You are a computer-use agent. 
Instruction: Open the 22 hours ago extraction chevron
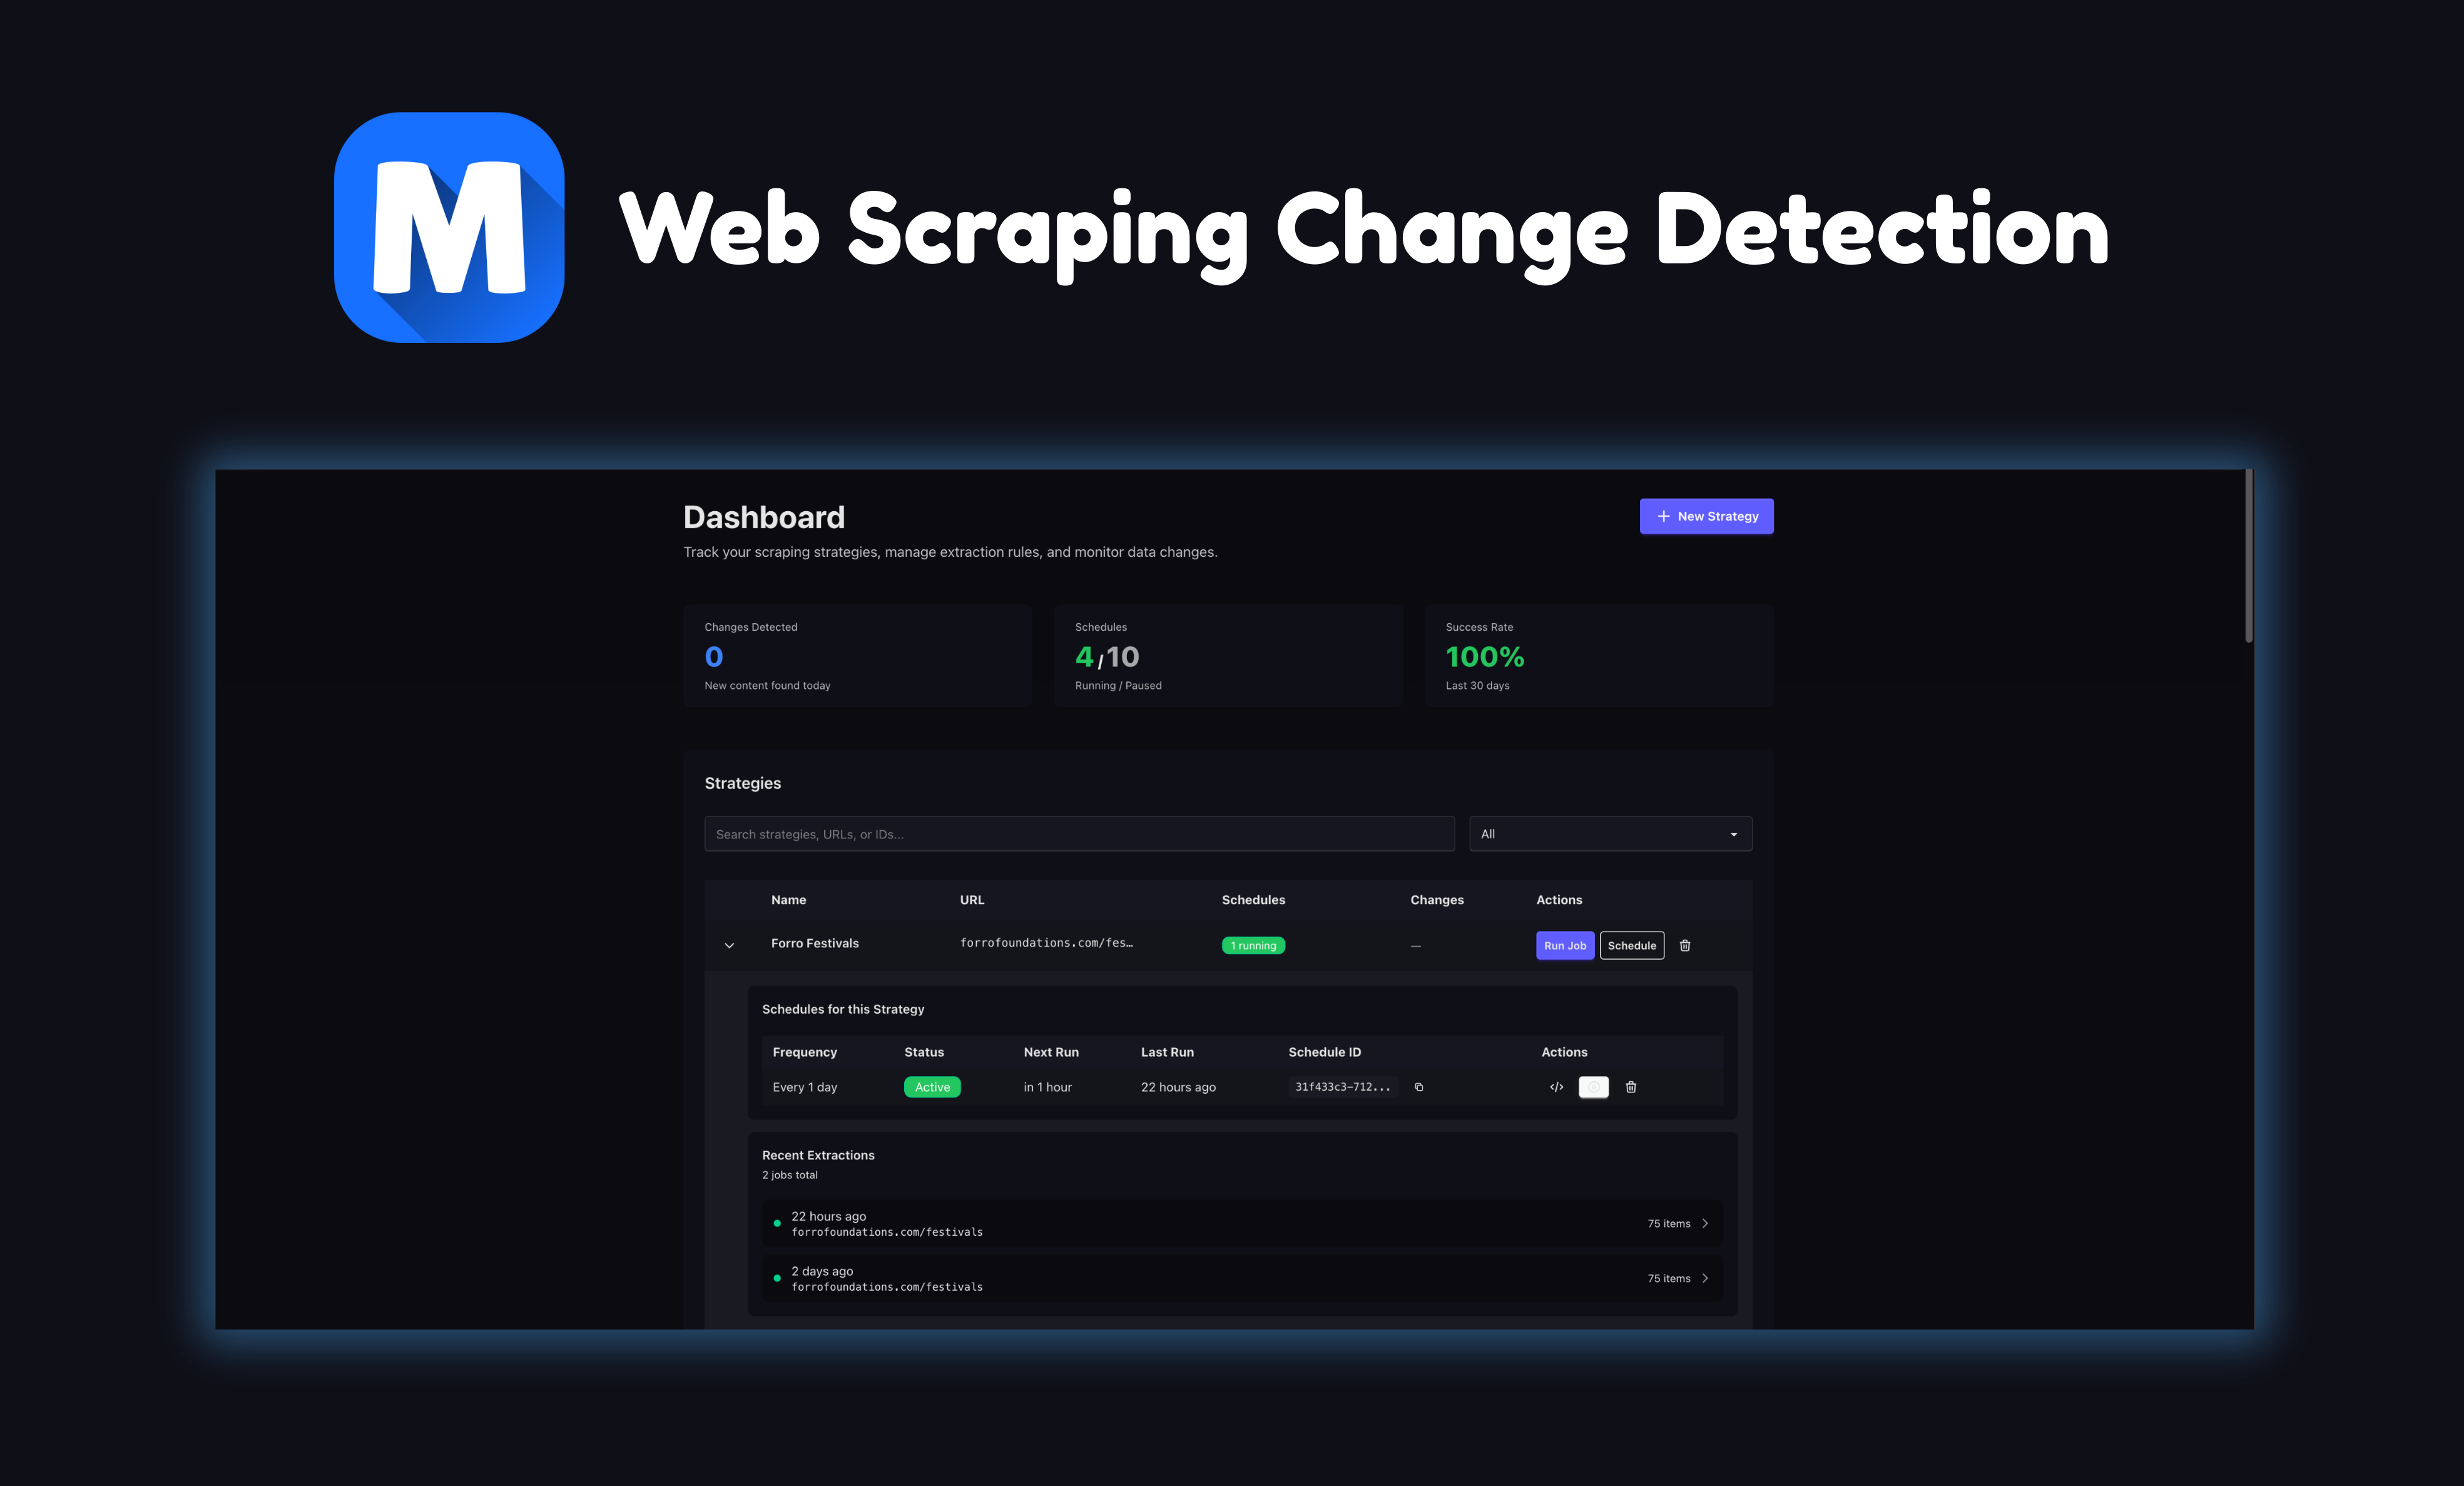coord(1705,1223)
